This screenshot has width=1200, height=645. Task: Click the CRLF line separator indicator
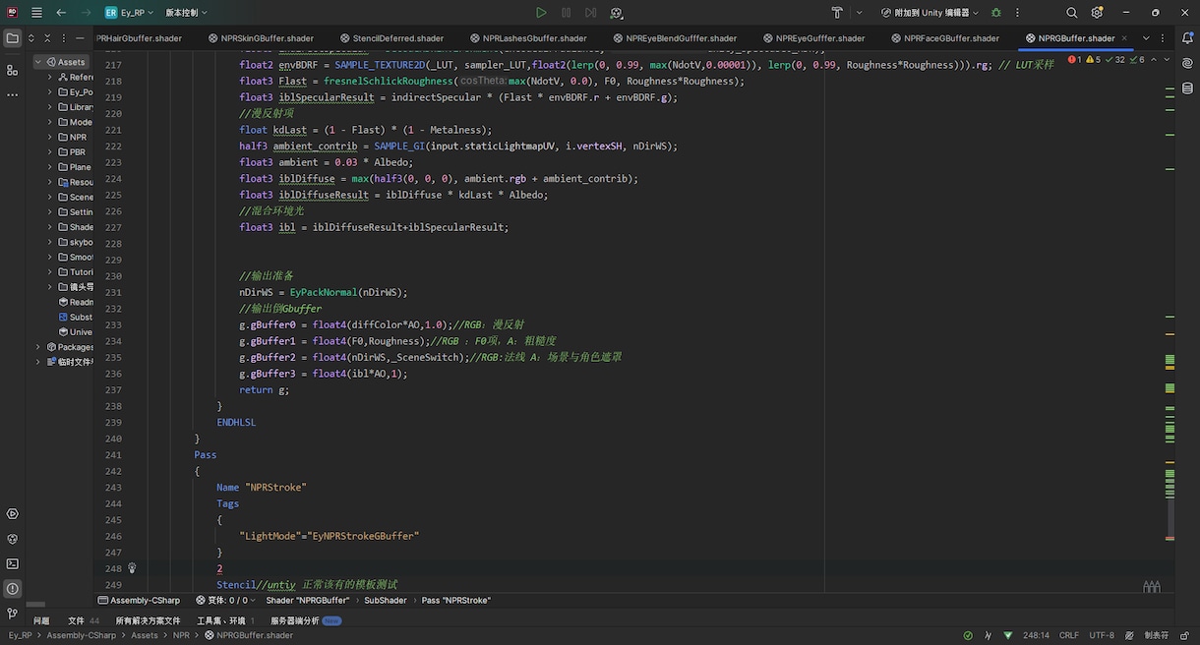1068,635
